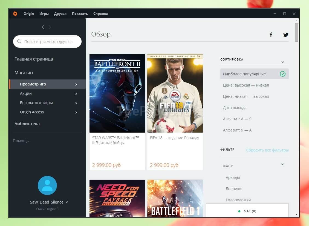Image resolution: width=309 pixels, height=226 pixels.
Task: Open the Библиотека section
Action: click(27, 124)
